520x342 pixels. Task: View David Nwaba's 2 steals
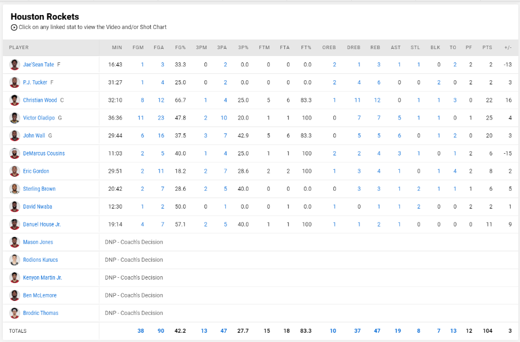click(419, 207)
